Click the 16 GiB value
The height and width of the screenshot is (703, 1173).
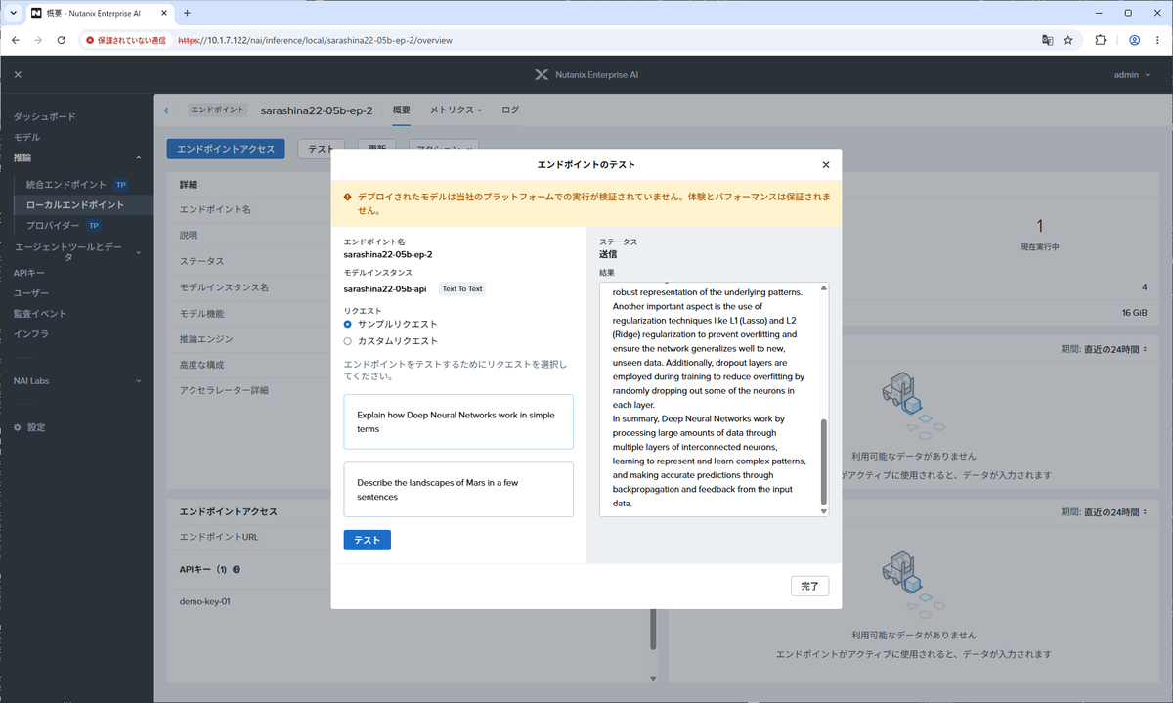click(x=1134, y=313)
